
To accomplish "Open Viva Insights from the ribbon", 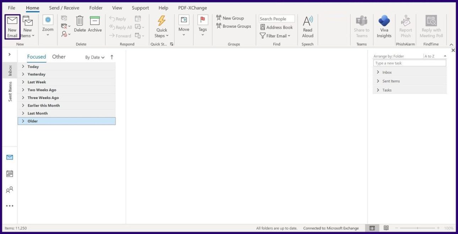I will pyautogui.click(x=384, y=21).
